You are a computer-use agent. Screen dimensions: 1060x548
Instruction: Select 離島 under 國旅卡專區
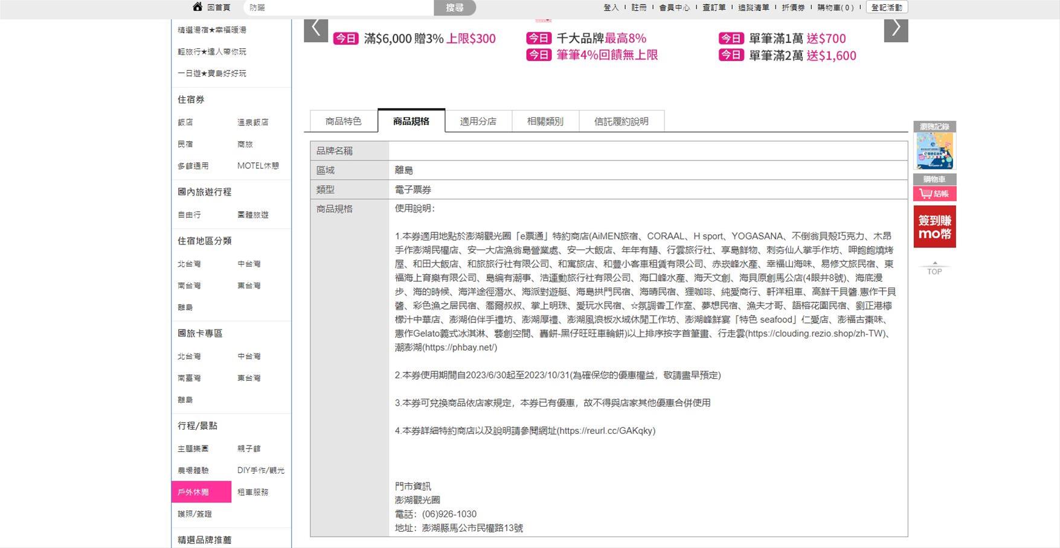tap(185, 400)
